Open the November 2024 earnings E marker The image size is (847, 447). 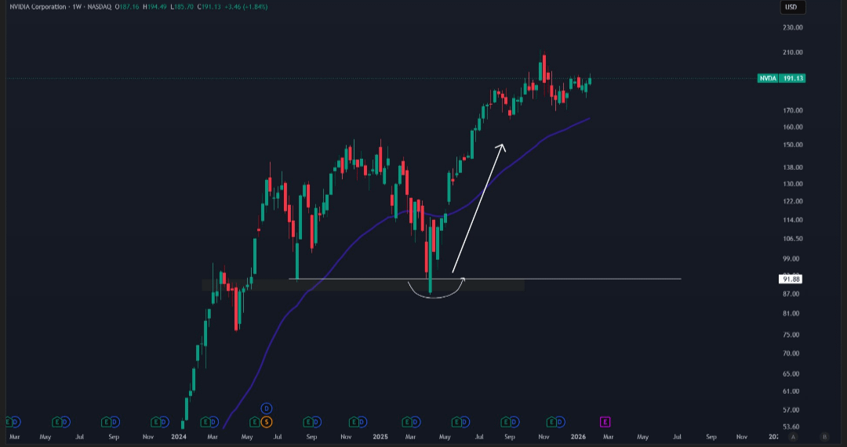click(353, 422)
